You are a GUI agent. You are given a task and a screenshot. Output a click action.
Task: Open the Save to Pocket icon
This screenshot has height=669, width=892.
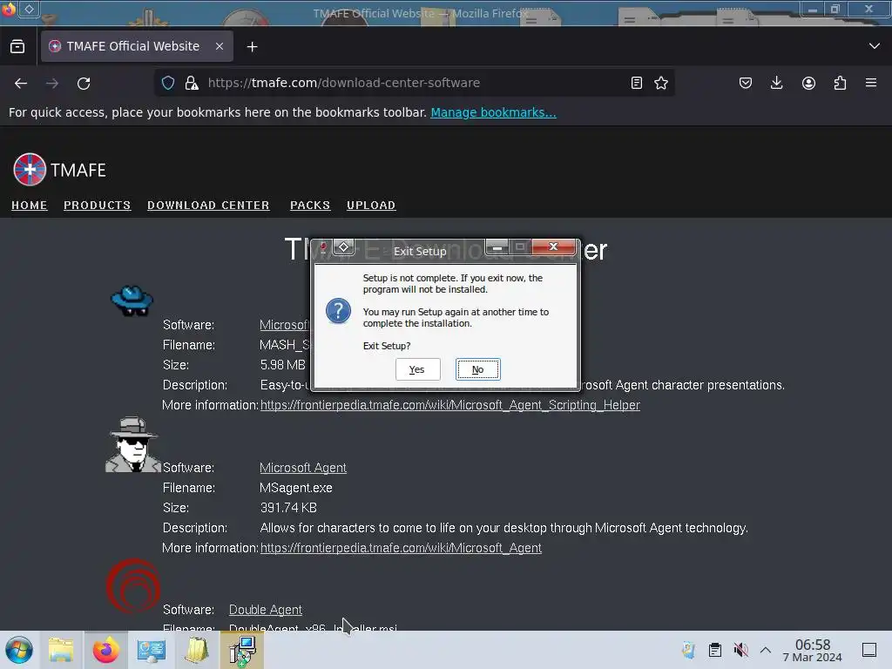pos(746,83)
